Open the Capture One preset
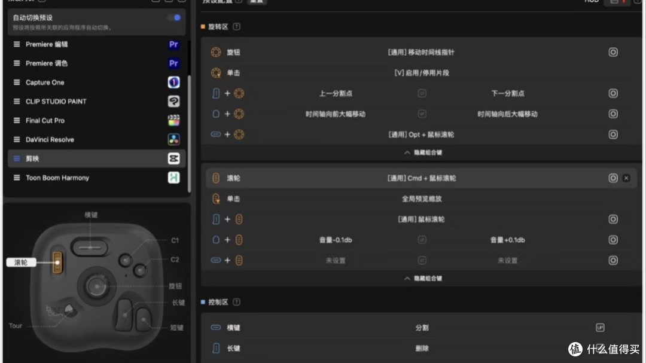 pos(96,83)
